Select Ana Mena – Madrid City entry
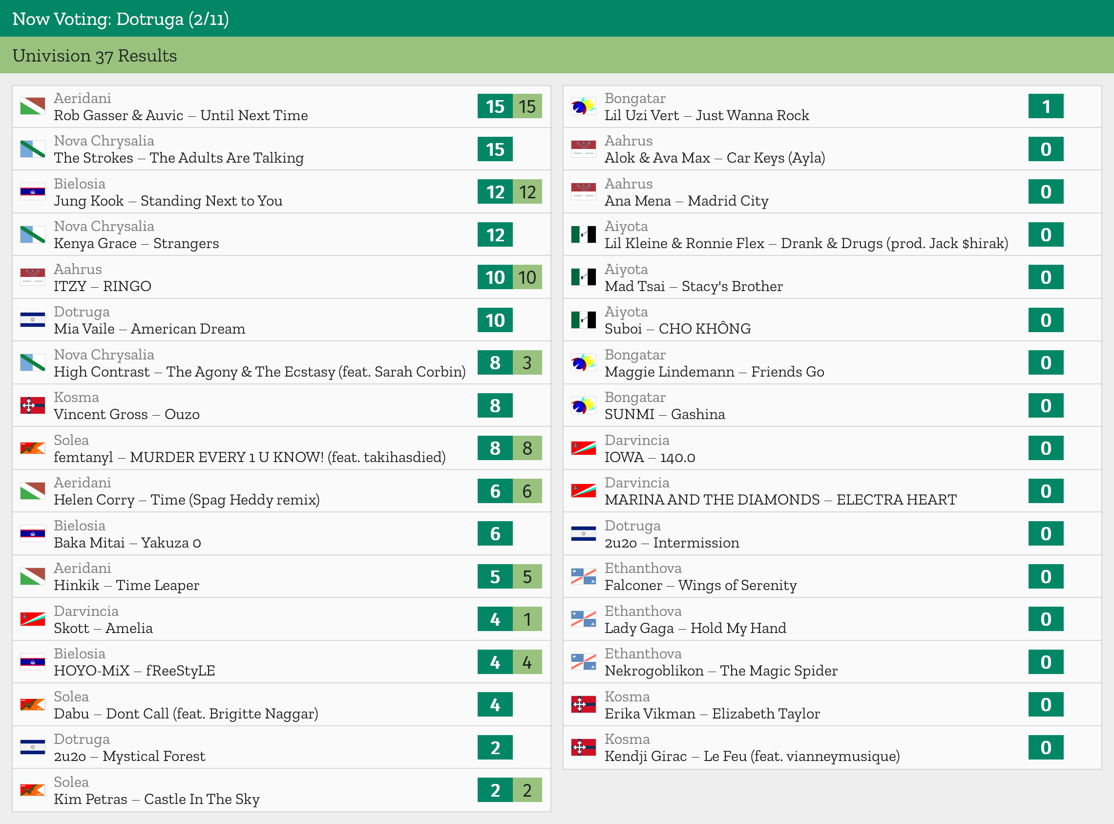Image resolution: width=1114 pixels, height=824 pixels. click(832, 191)
